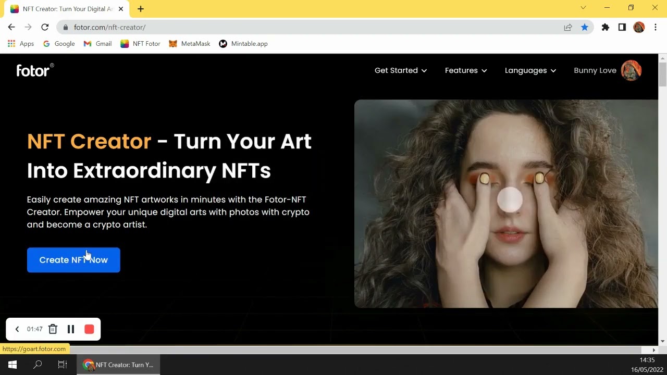Screen dimensions: 667x375
Task: Open the Chrome profile avatar
Action: (639, 27)
